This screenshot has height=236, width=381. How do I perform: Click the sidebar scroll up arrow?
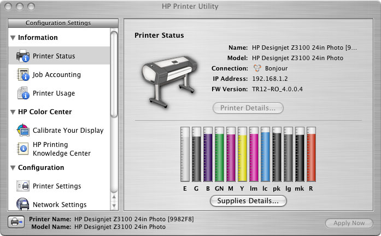(x=114, y=197)
